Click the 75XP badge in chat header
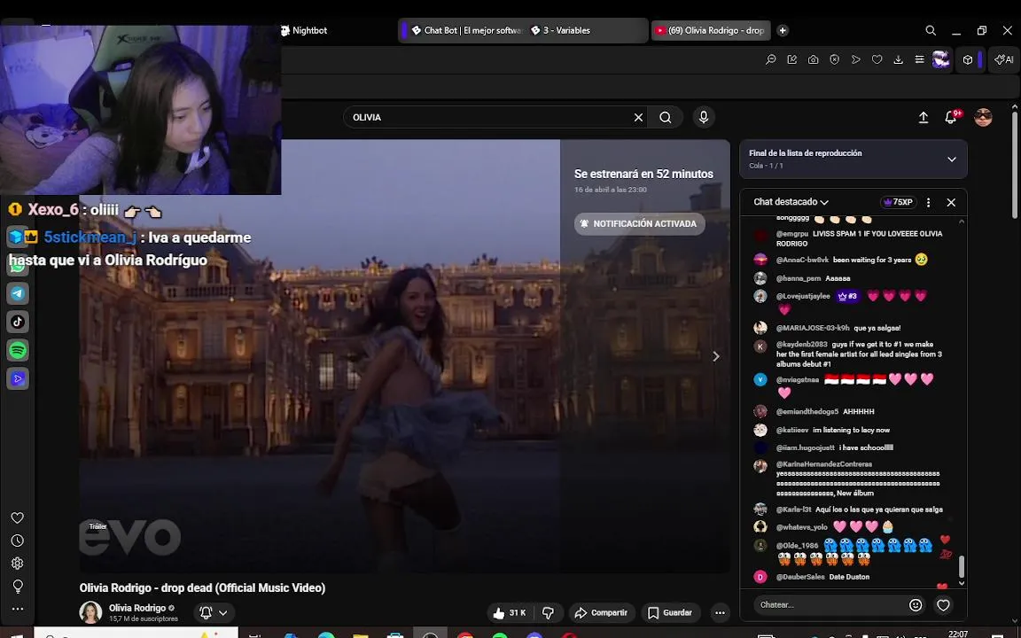The image size is (1021, 638). (x=898, y=202)
